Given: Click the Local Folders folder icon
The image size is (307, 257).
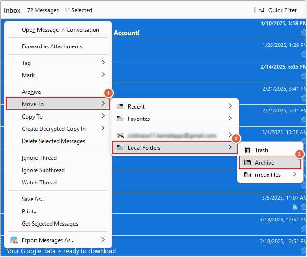Looking at the screenshot, I should pos(120,148).
